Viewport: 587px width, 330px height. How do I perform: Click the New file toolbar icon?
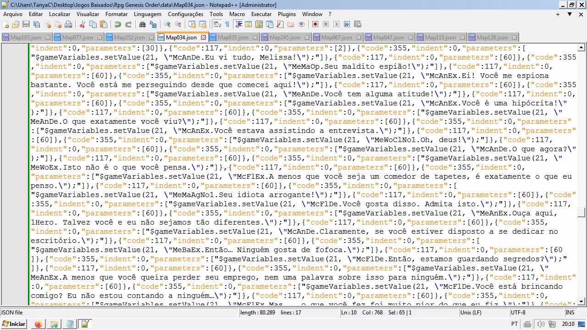5,24
